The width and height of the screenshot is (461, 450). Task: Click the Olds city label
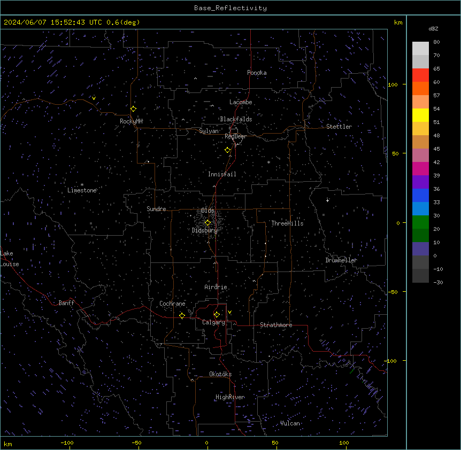coord(208,211)
